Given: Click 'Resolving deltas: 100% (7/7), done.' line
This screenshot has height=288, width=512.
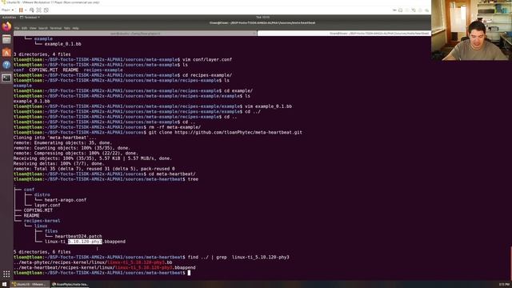Looking at the screenshot, I should [x=58, y=163].
